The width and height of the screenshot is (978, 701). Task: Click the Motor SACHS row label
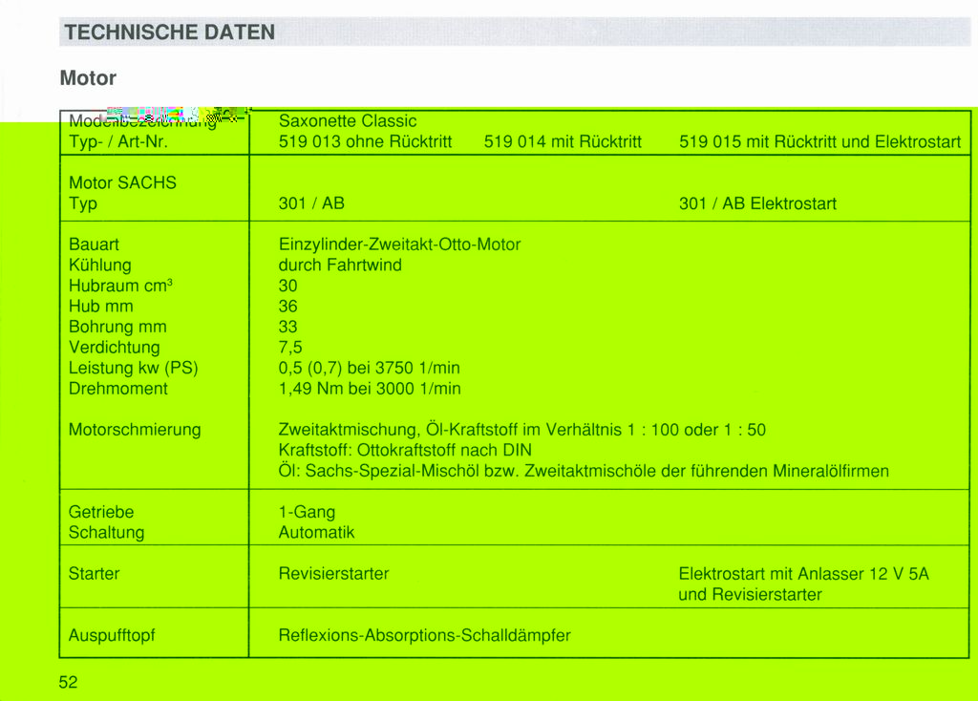click(122, 182)
